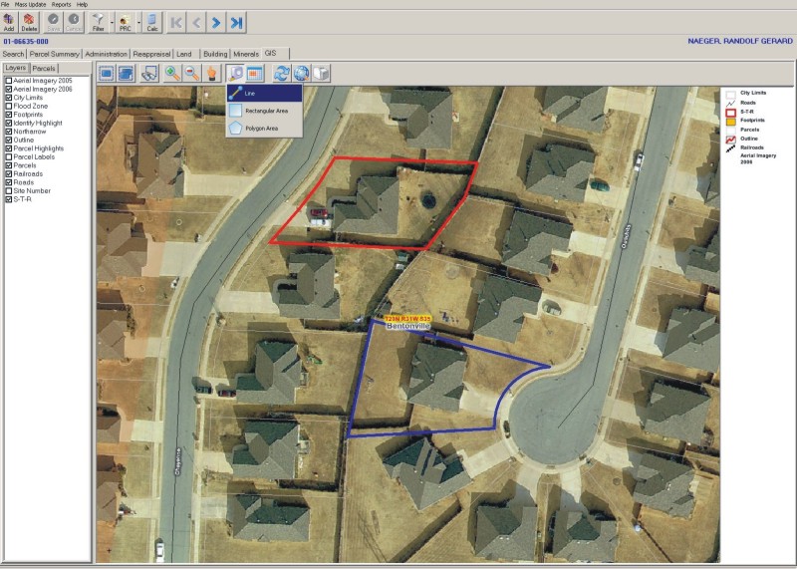
Task: Enable the Aerial Imagery 2005 layer
Action: point(9,81)
